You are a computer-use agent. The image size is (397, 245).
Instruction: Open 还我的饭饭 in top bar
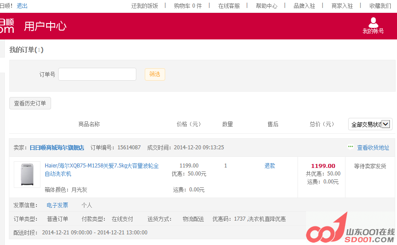point(145,6)
